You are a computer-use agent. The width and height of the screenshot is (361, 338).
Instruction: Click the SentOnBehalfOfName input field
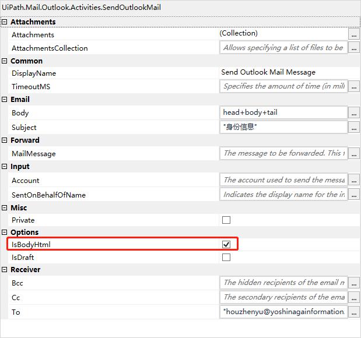[283, 195]
